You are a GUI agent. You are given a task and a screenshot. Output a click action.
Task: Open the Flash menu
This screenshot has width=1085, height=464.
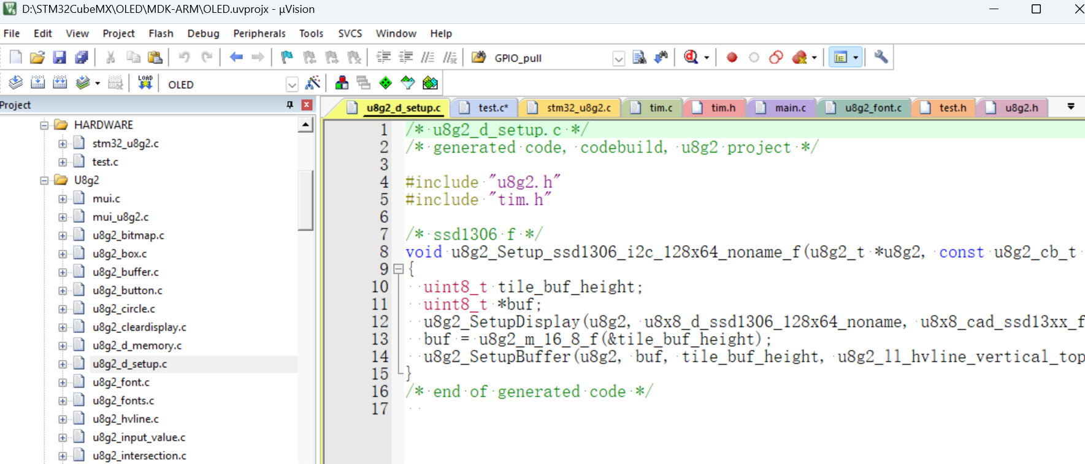pyautogui.click(x=161, y=34)
